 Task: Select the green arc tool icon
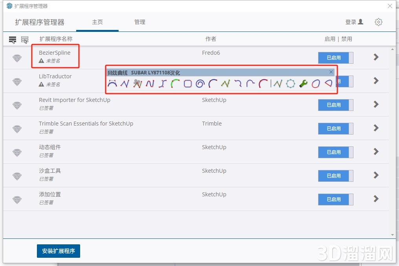tap(175, 83)
